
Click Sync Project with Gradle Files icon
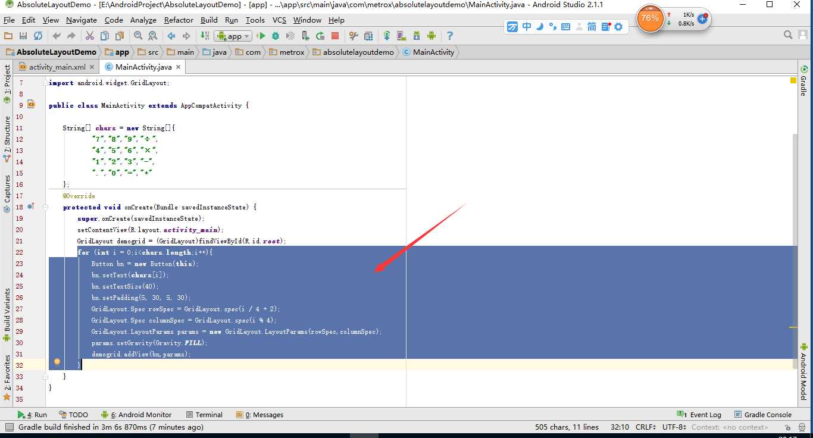pyautogui.click(x=387, y=36)
